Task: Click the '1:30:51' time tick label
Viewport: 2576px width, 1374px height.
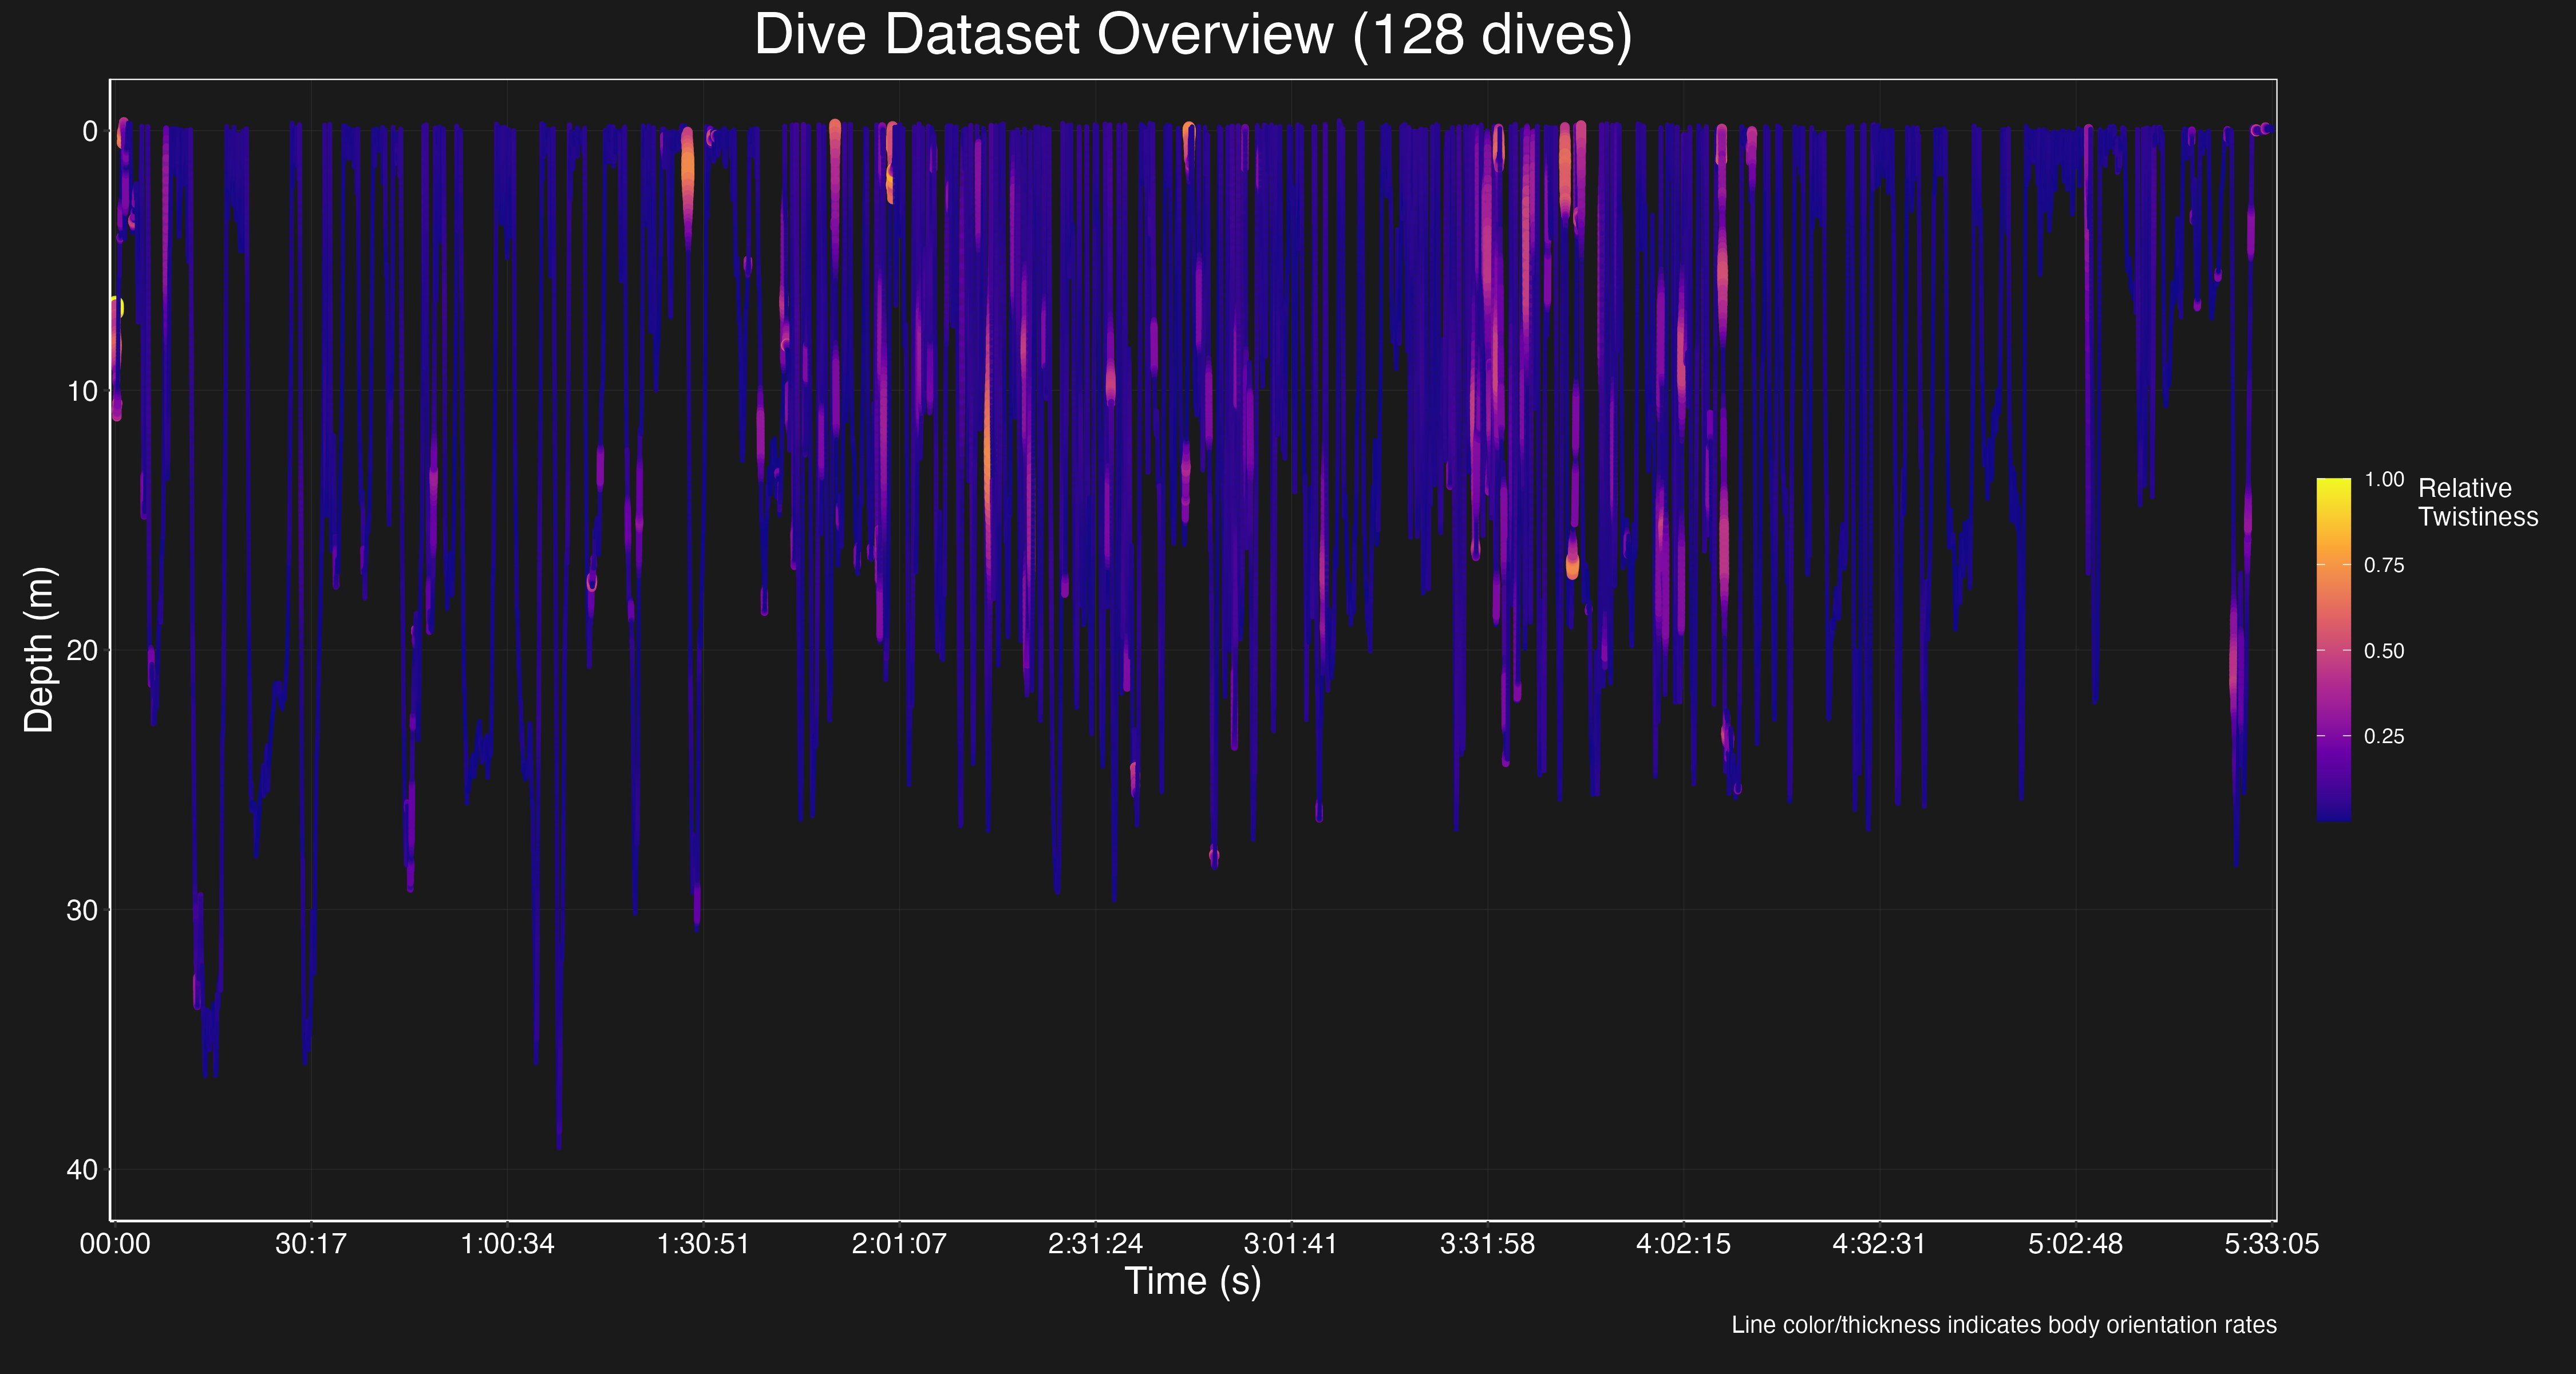Action: click(703, 1244)
